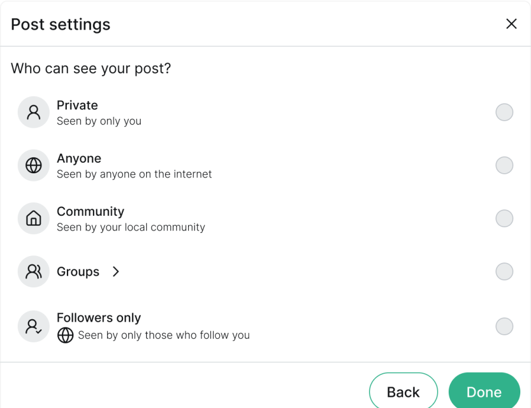Enable the Followers only radio option
531x408 pixels.
(x=504, y=326)
